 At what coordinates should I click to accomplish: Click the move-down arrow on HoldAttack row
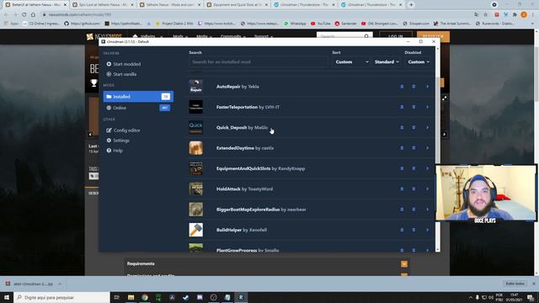click(x=414, y=189)
